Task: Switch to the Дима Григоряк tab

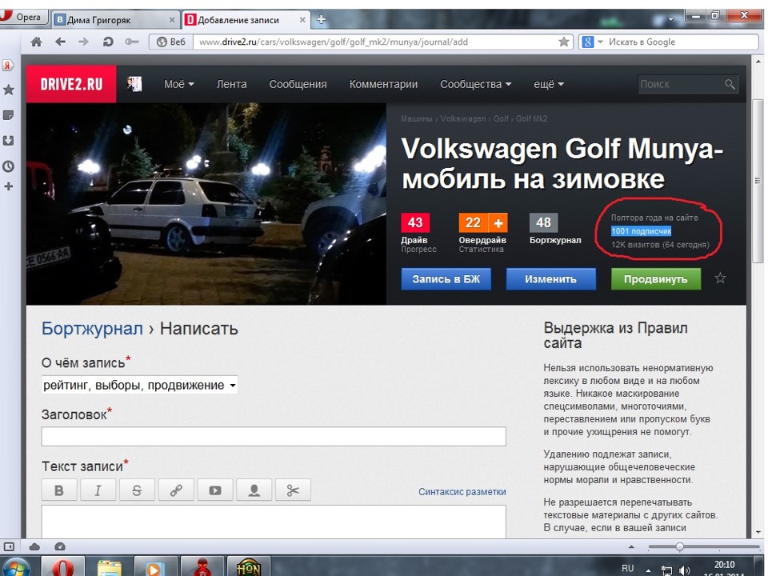Action: pyautogui.click(x=114, y=19)
